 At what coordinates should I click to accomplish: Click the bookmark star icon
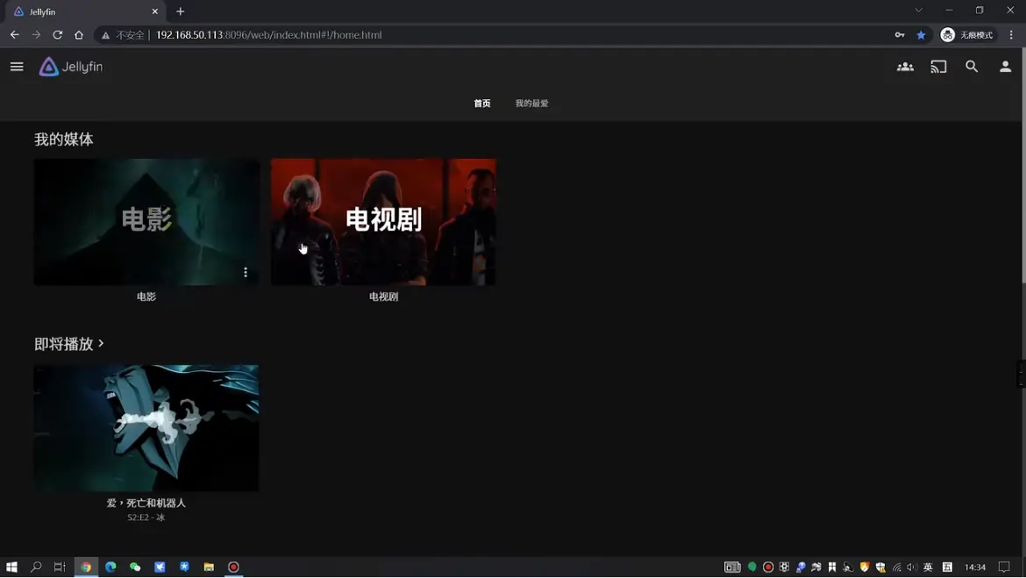pos(921,35)
